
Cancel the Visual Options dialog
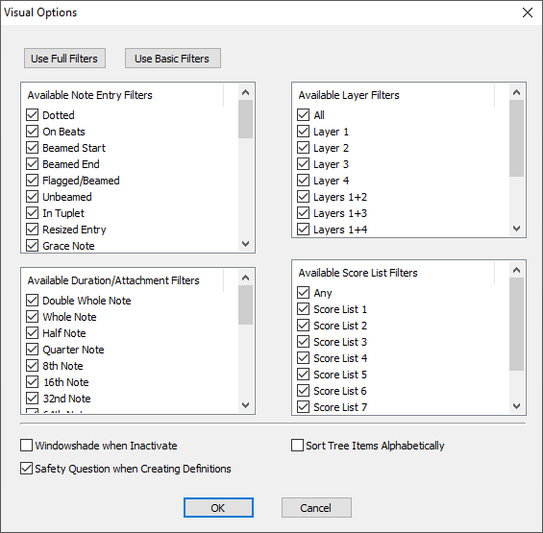(316, 508)
